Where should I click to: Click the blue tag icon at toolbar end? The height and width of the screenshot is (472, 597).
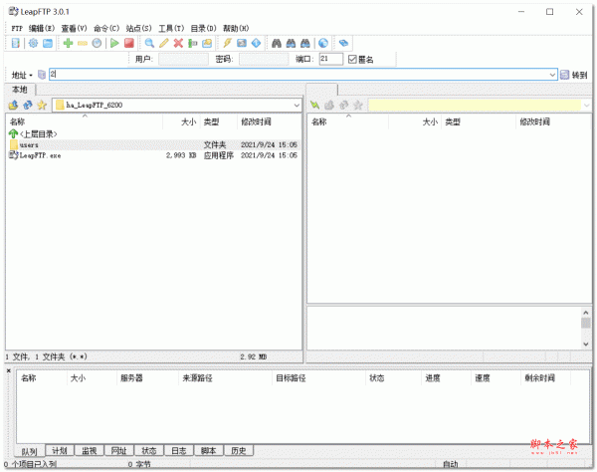pos(343,43)
